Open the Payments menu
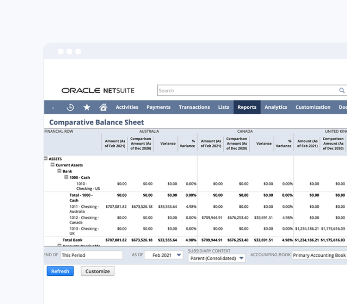 point(158,107)
